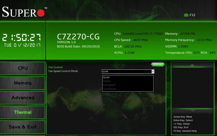The width and height of the screenshot is (217, 136).
Task: Open the Memory settings tab
Action: coord(23,83)
